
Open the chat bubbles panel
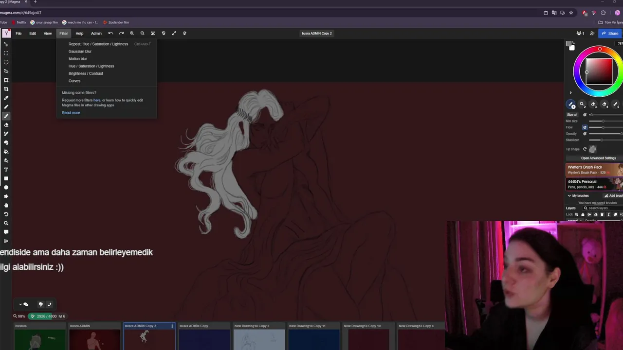coord(26,304)
